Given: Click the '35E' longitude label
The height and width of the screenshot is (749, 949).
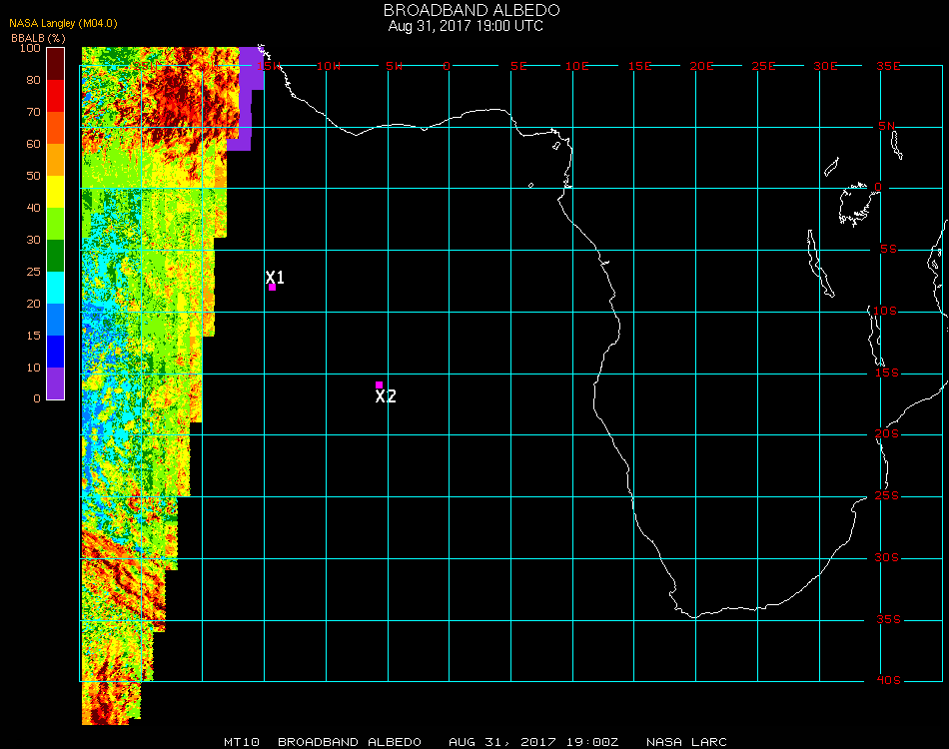Looking at the screenshot, I should [888, 66].
